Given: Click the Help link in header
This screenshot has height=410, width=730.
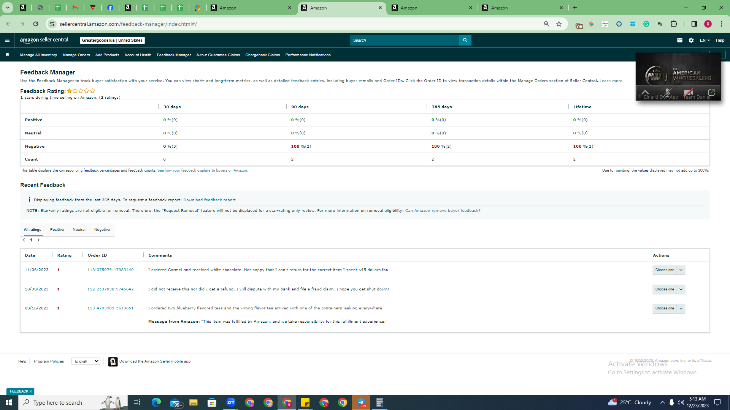Looking at the screenshot, I should (720, 40).
